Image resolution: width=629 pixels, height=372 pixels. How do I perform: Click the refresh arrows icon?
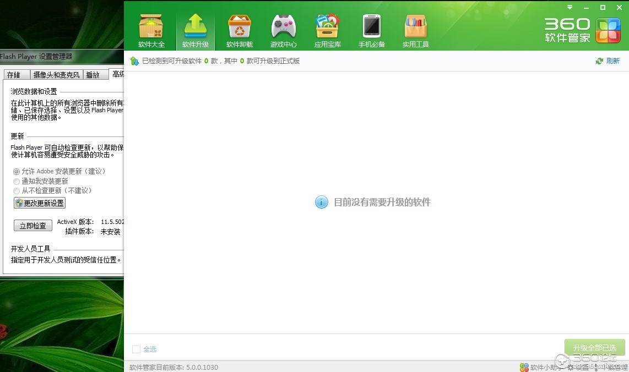pos(599,61)
